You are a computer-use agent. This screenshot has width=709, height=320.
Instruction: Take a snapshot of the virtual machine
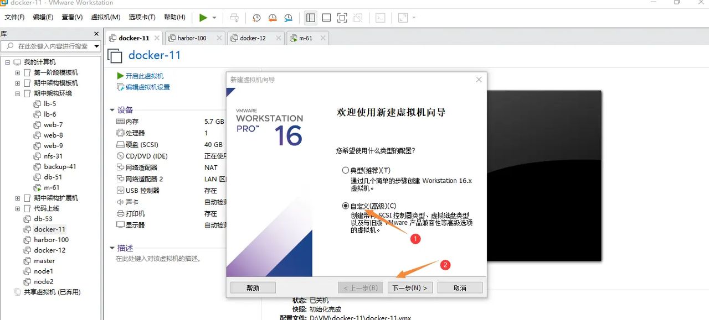click(256, 18)
